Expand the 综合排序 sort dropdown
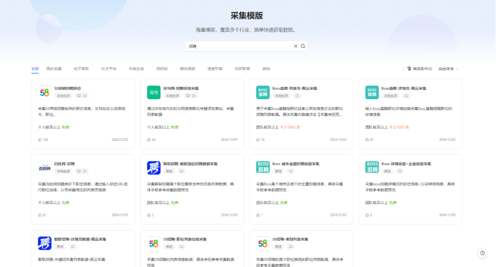 pos(448,69)
